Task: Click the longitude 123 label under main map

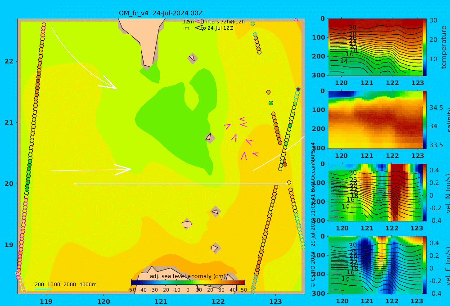Action: point(276,301)
